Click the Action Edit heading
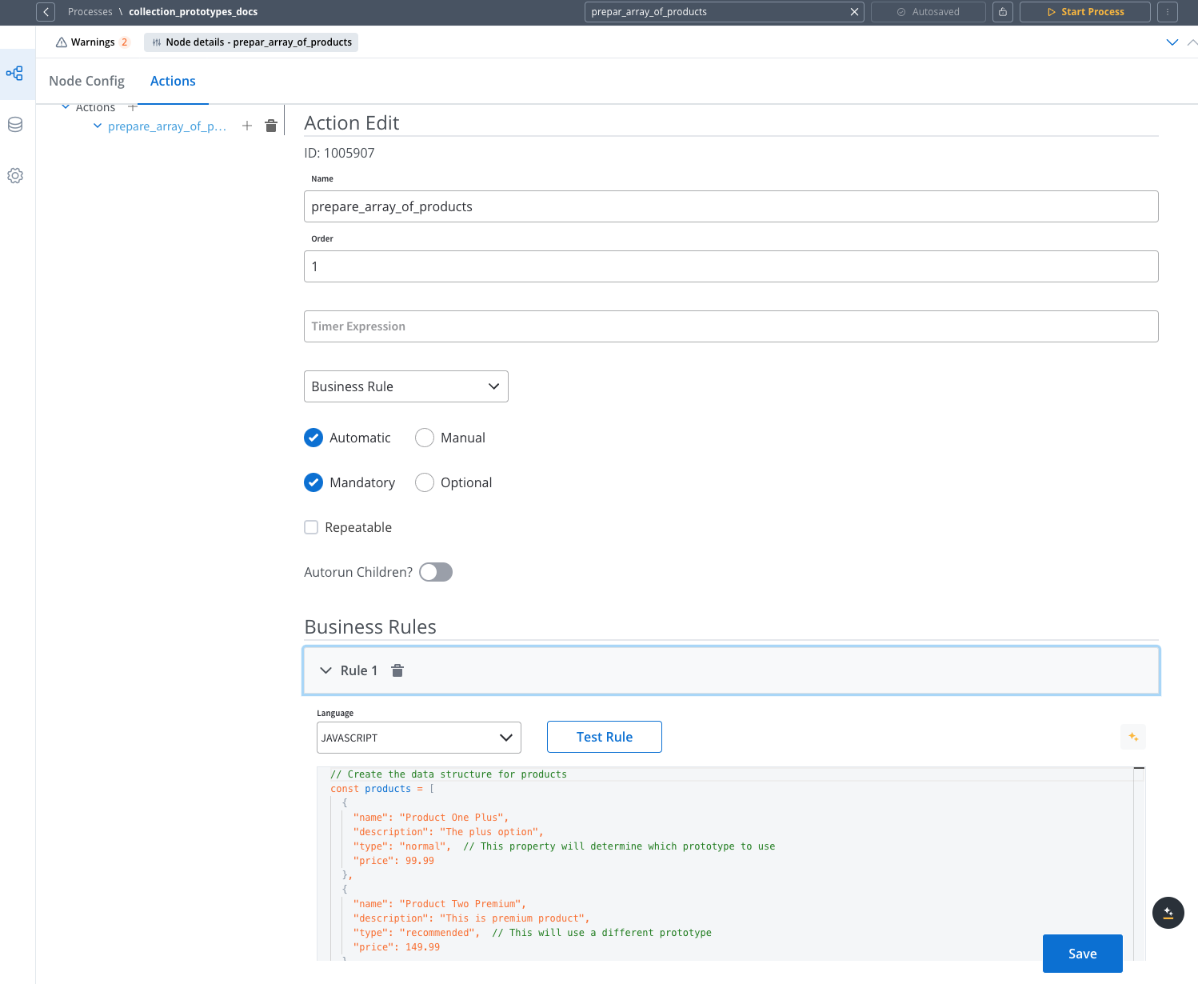 point(351,123)
